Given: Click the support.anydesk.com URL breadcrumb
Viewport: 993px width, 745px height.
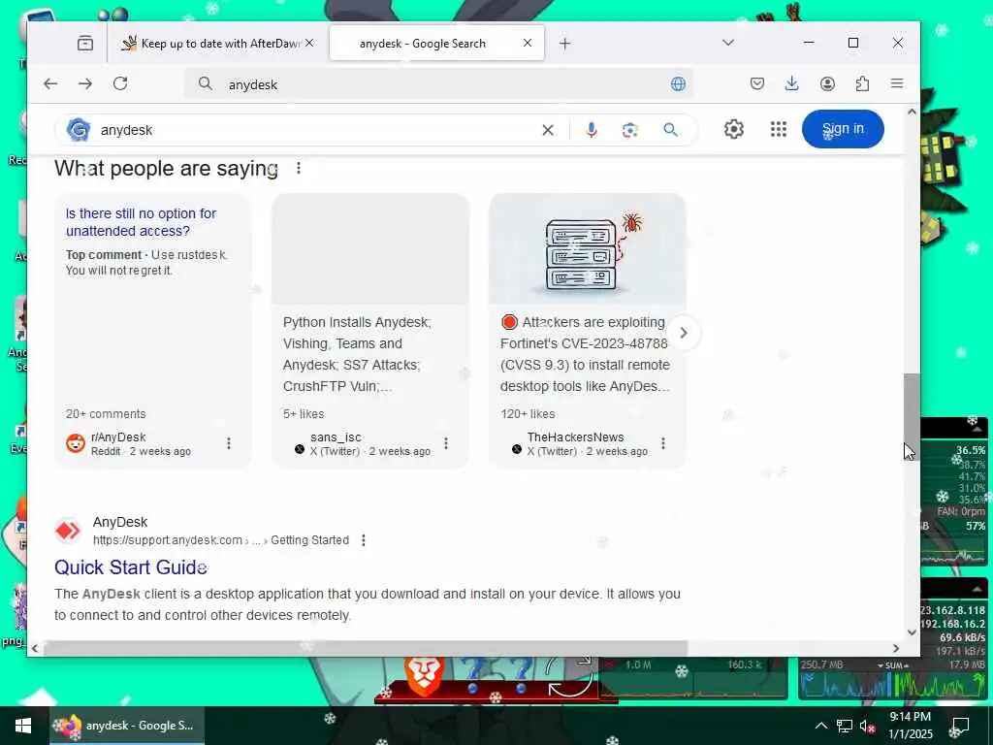Looking at the screenshot, I should pyautogui.click(x=221, y=540).
